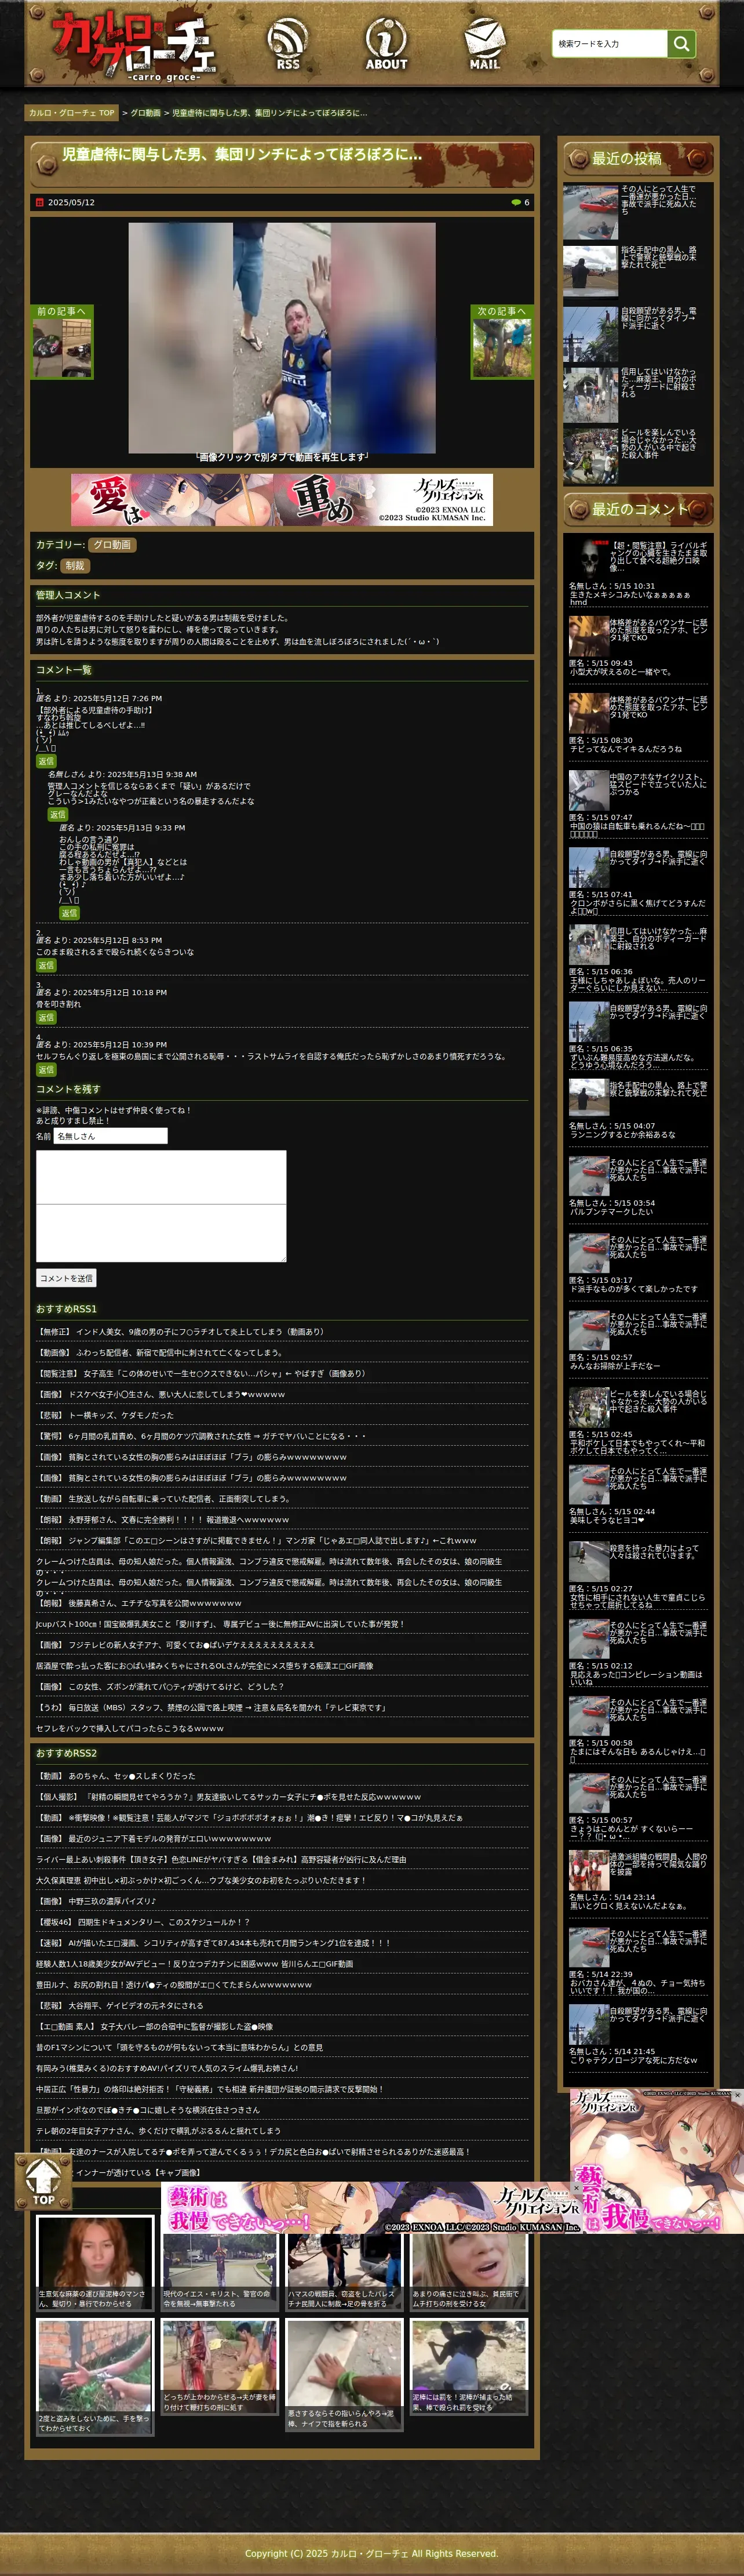Open the 【悲報】大谷翔平 RSS link

[x=120, y=2005]
